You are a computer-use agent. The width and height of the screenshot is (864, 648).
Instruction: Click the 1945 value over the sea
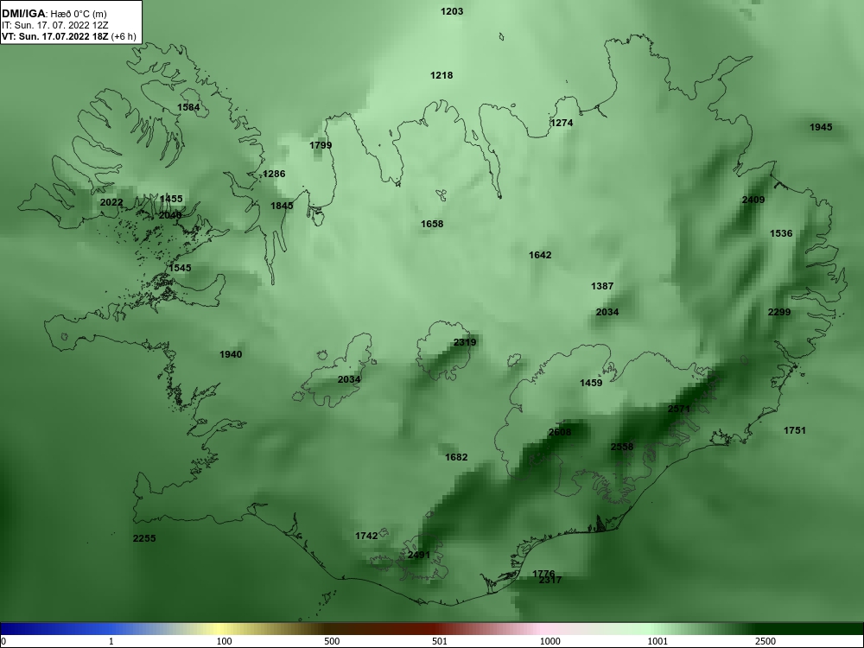click(x=821, y=127)
